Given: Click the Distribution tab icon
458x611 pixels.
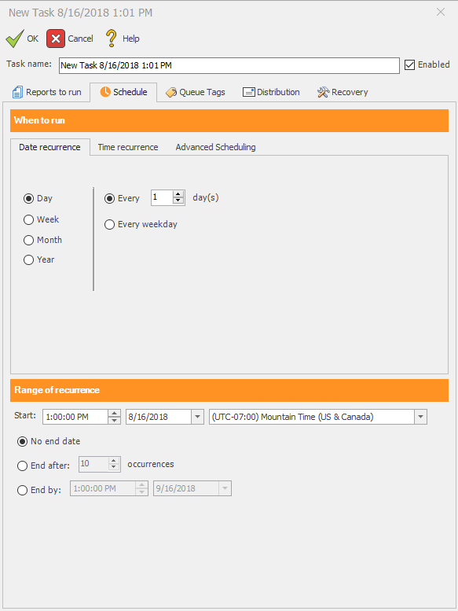Looking at the screenshot, I should coord(249,92).
